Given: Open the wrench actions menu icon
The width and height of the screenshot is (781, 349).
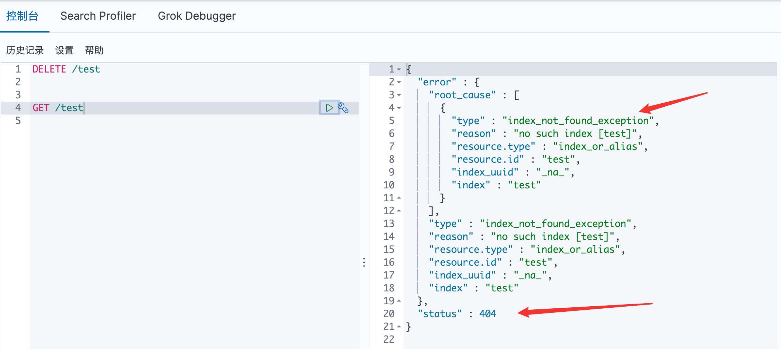Looking at the screenshot, I should coord(343,108).
